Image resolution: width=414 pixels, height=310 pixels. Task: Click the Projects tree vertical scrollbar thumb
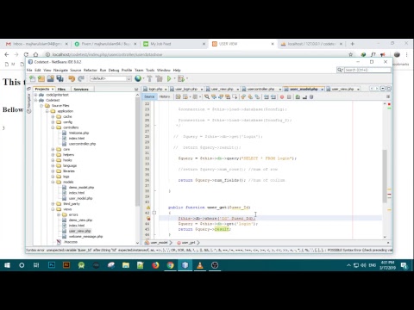[137, 152]
